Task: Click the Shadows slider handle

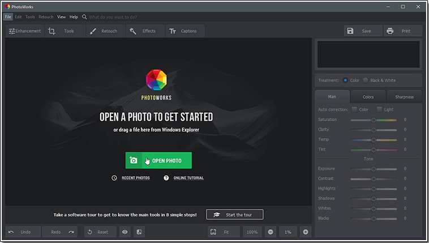Action: point(374,199)
